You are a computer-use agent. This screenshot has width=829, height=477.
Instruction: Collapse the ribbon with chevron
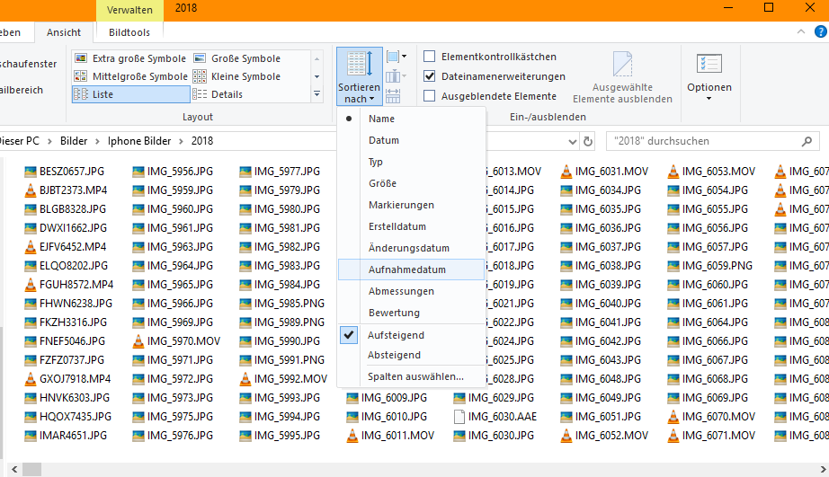click(801, 31)
